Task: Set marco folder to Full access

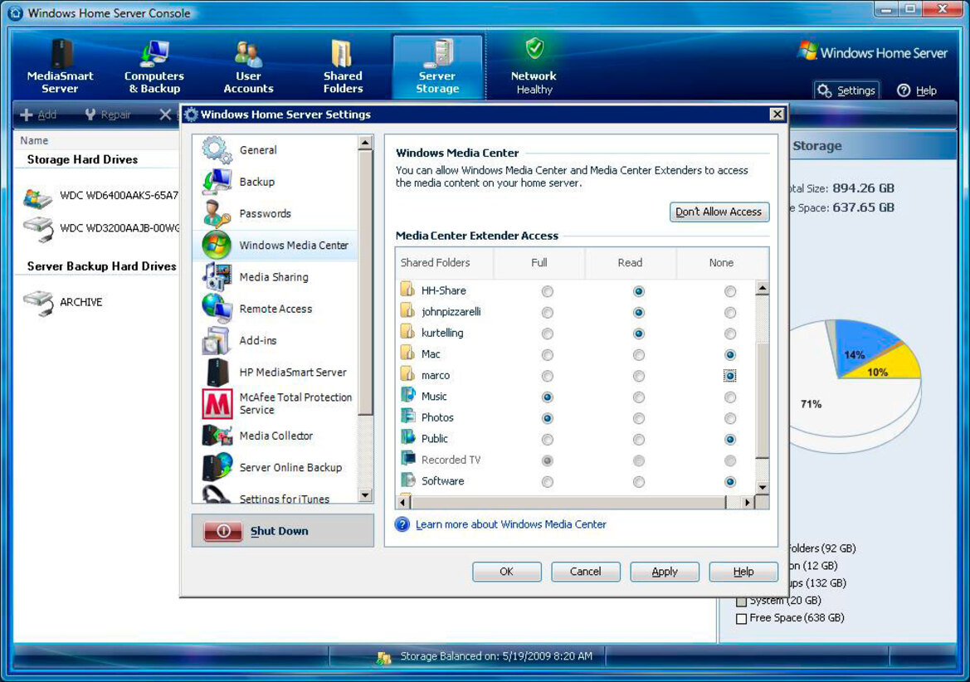Action: tap(548, 376)
